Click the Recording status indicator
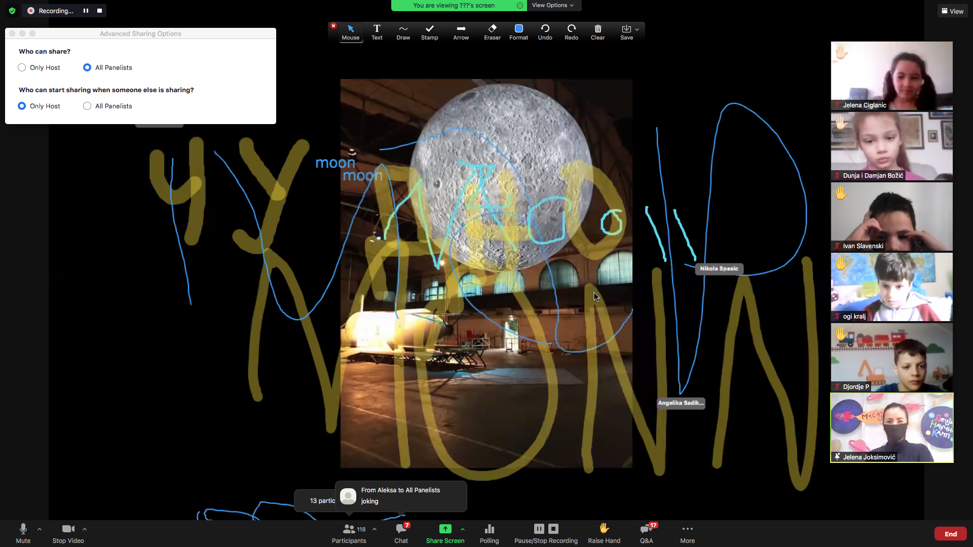 tap(51, 11)
